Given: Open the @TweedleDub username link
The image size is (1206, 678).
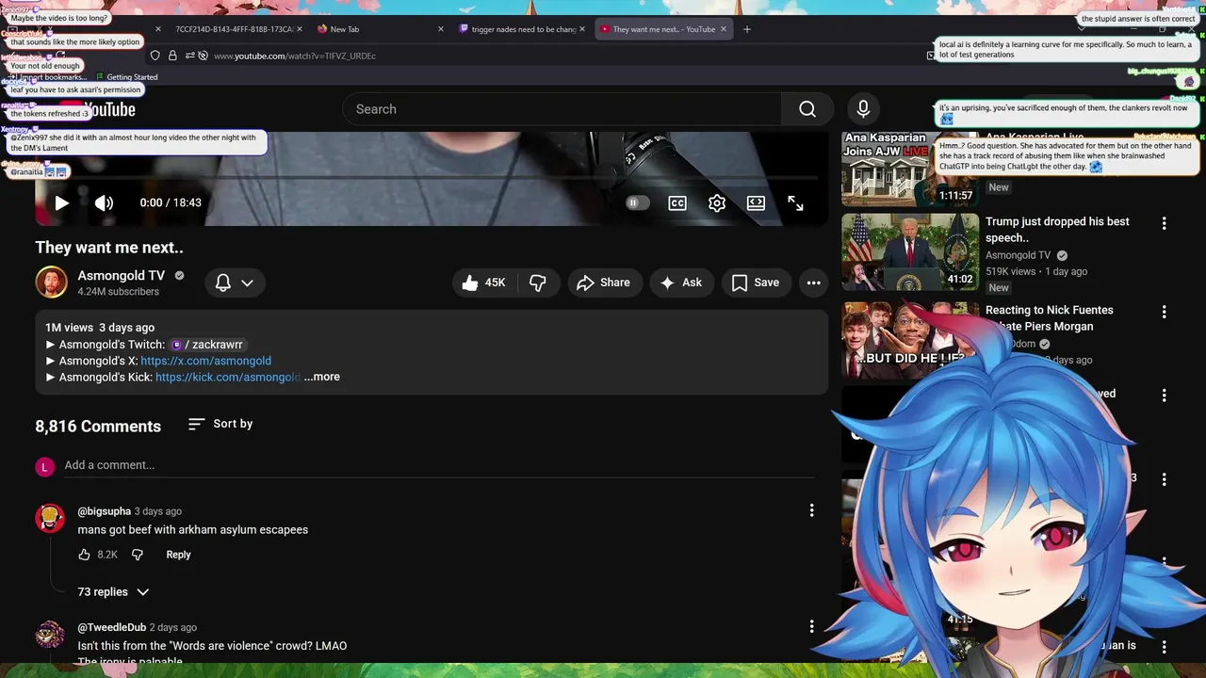Looking at the screenshot, I should [111, 627].
